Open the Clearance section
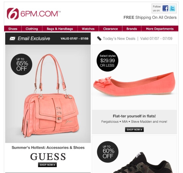 tap(111, 29)
